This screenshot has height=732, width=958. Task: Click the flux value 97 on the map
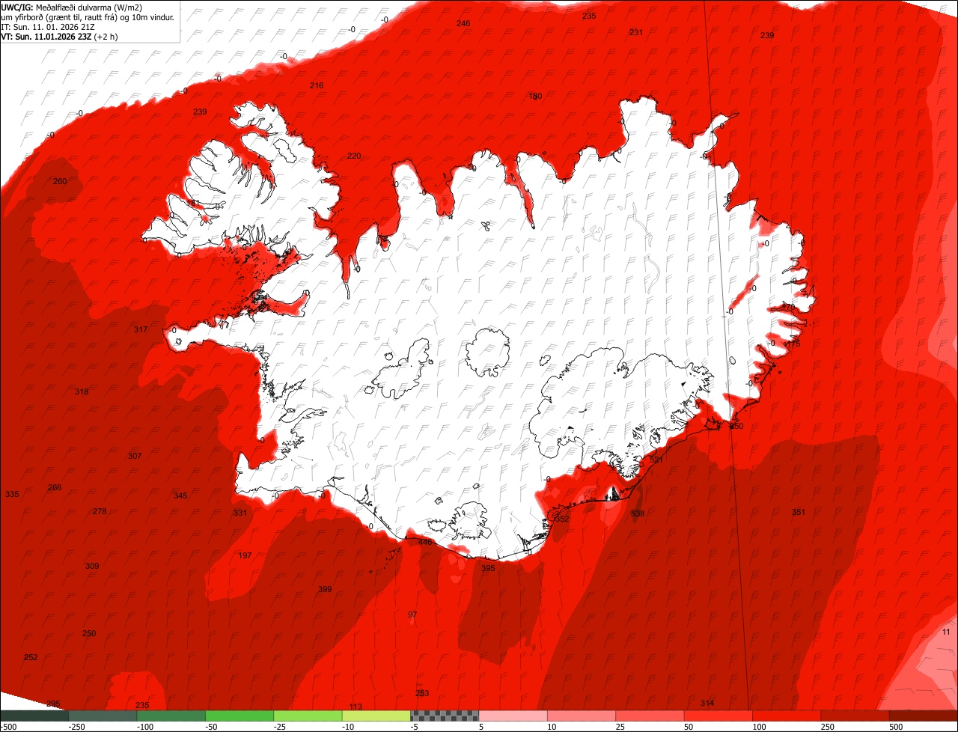[x=412, y=614]
